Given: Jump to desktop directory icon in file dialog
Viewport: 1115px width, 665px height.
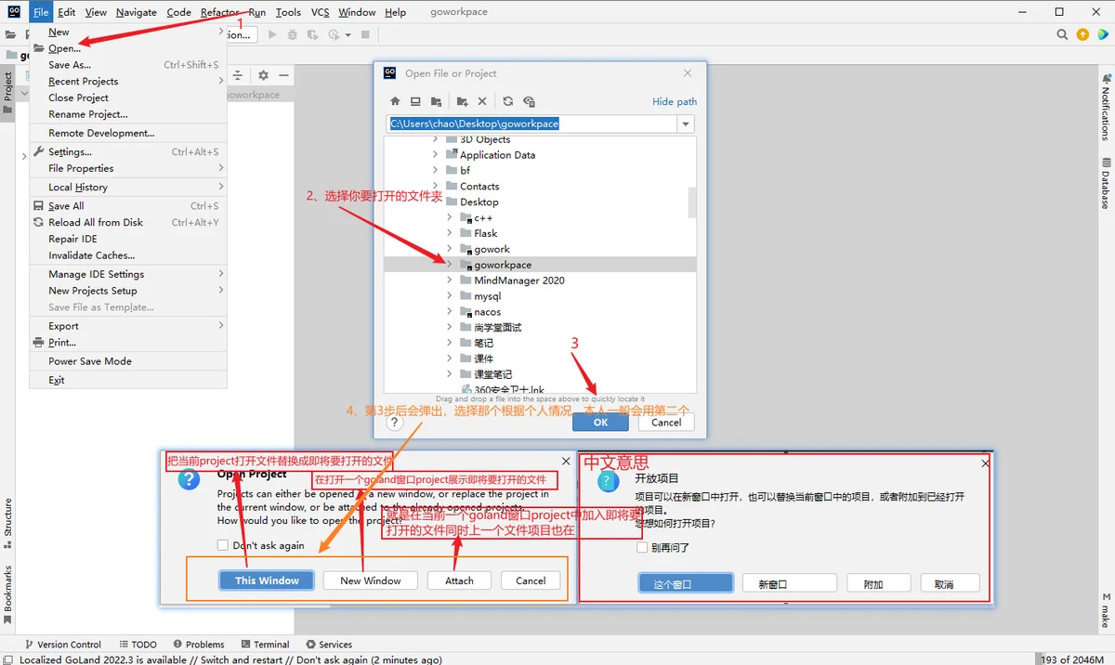Looking at the screenshot, I should pos(415,101).
